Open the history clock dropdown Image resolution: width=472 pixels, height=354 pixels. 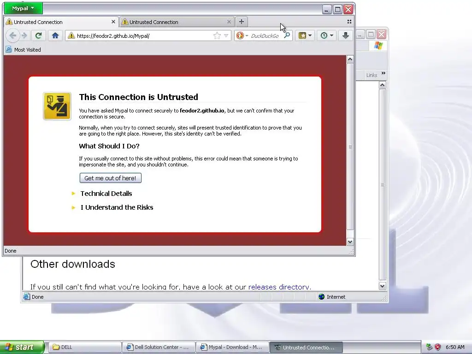(x=327, y=35)
